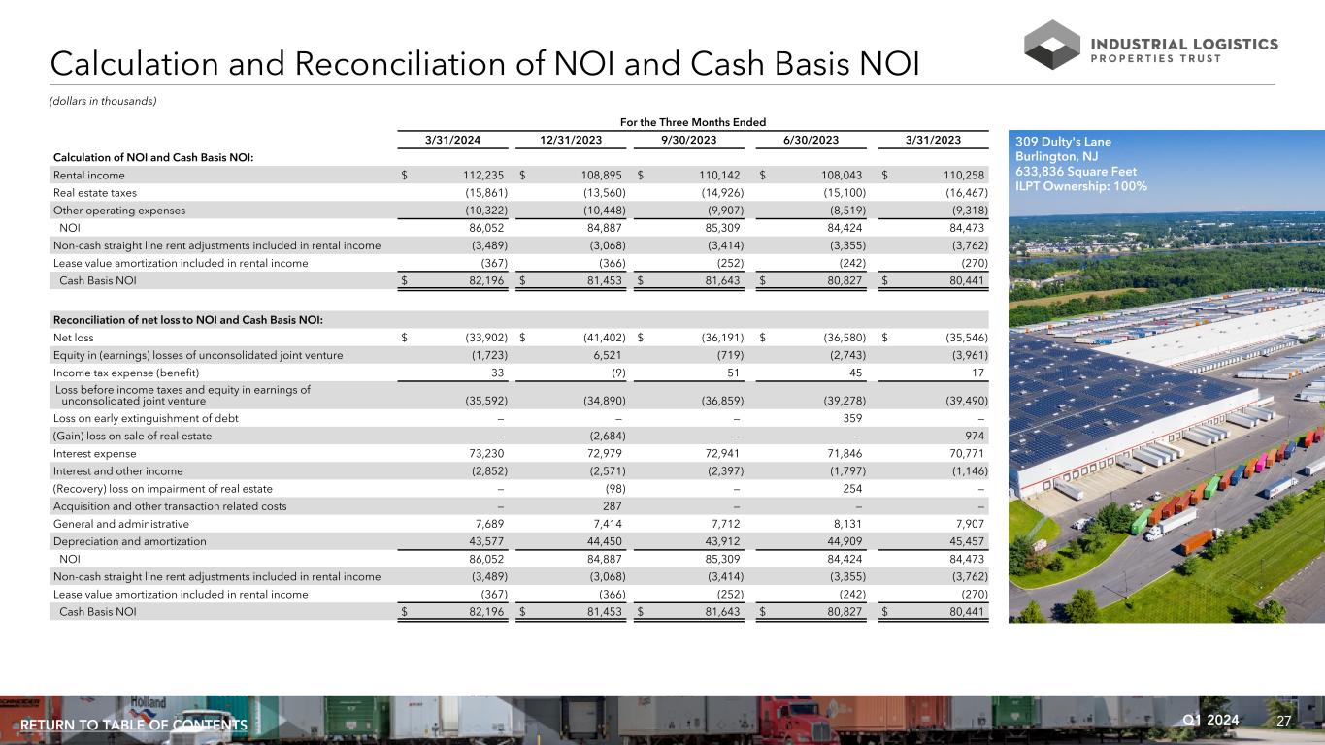
Task: Click the Interest expense row label
Action: tap(90, 453)
